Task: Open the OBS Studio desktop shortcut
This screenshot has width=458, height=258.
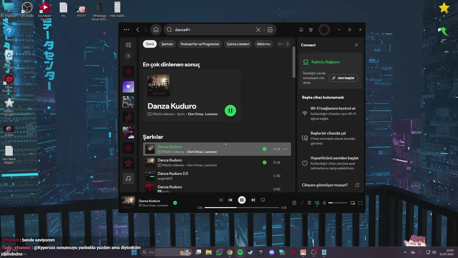Action: point(27,10)
